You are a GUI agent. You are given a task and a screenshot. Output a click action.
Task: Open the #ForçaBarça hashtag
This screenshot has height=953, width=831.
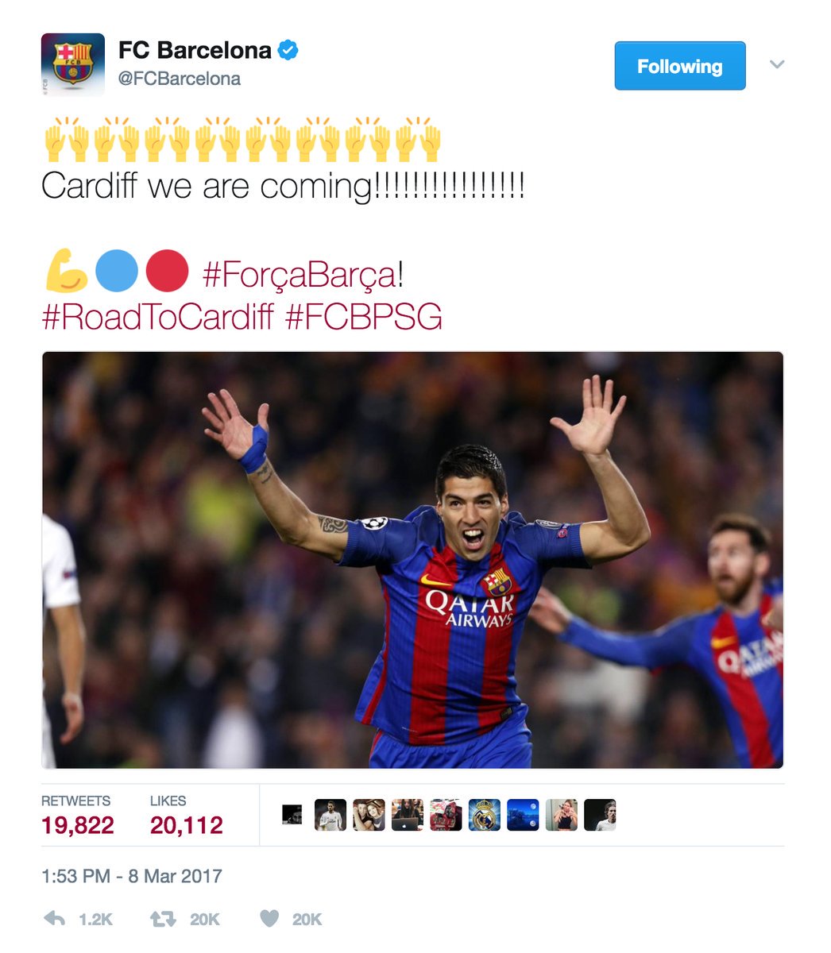303,275
